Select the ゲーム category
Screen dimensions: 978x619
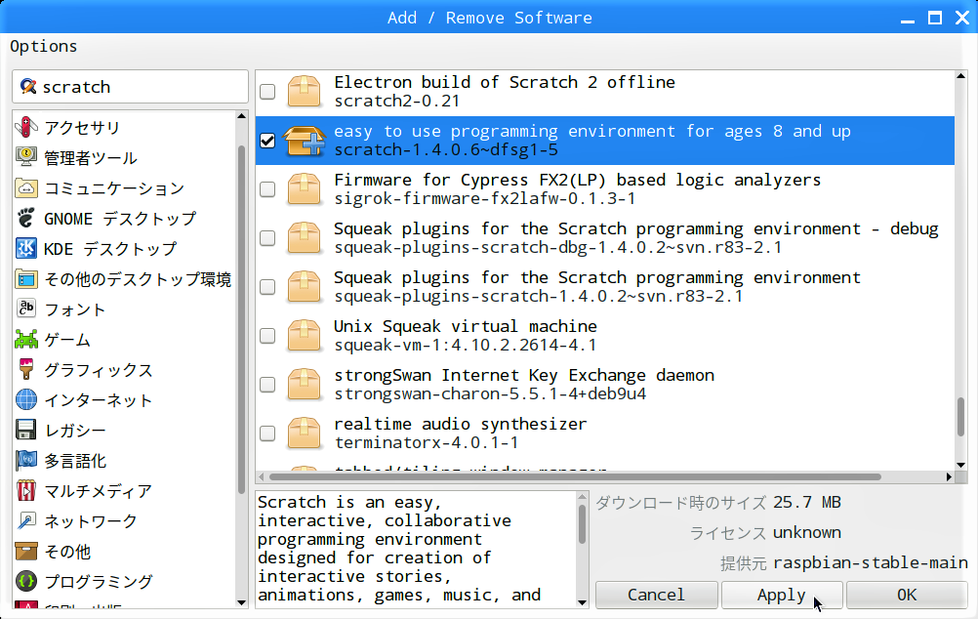point(124,340)
